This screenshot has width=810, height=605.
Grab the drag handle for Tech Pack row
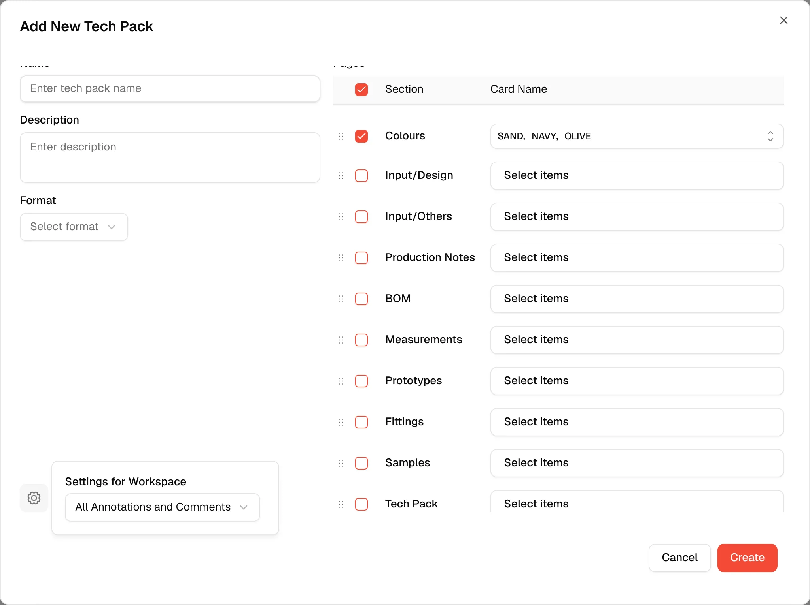point(341,504)
